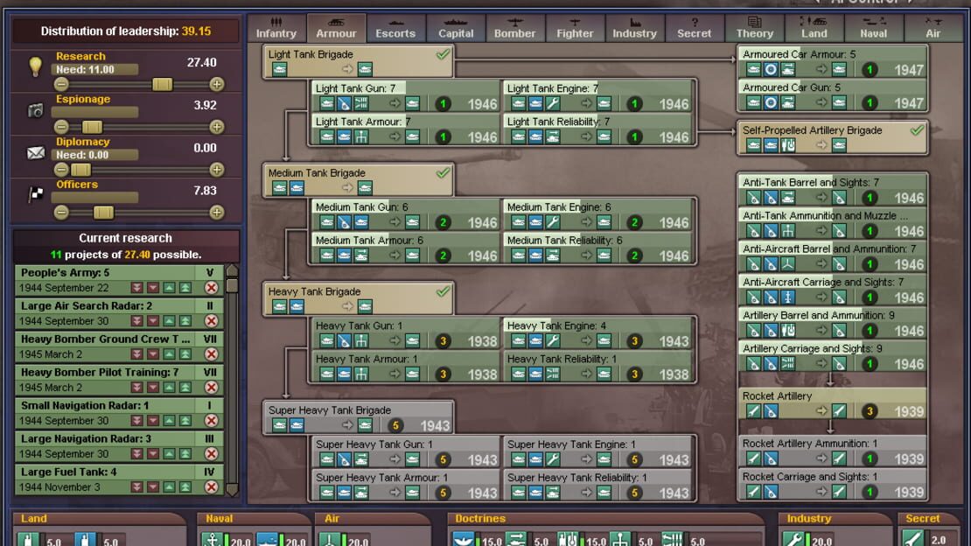Increase Research leadership with plus button
This screenshot has width=971, height=546.
coord(216,84)
